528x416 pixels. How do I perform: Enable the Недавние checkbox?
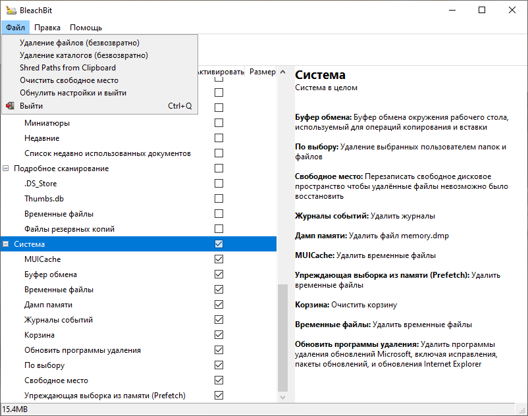click(x=219, y=138)
